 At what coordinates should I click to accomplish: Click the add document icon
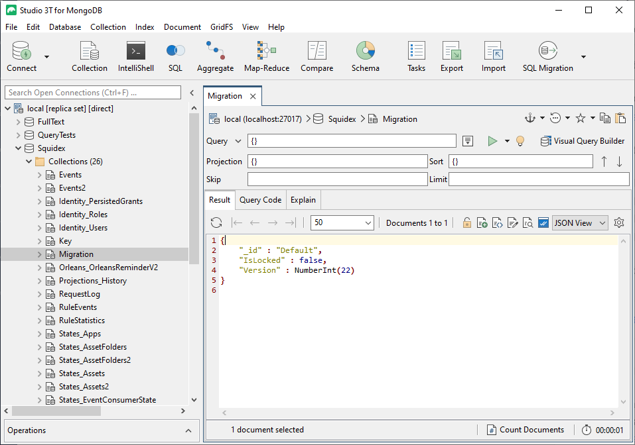482,222
